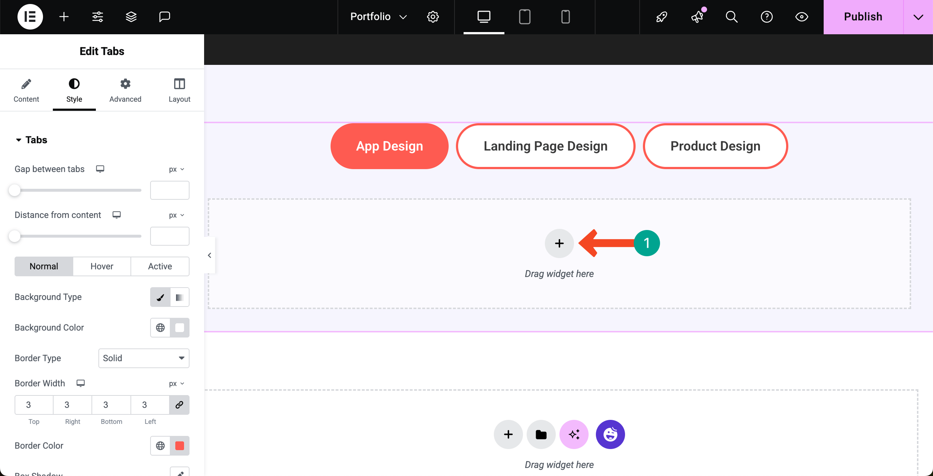Open template library folder icon
The height and width of the screenshot is (476, 933).
coord(541,434)
